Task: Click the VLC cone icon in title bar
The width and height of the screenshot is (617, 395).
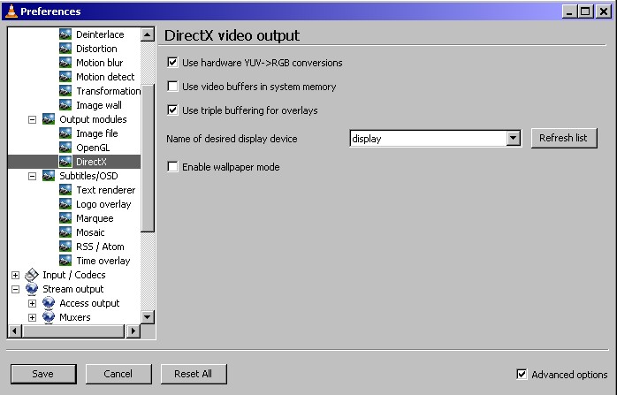Action: click(x=11, y=11)
